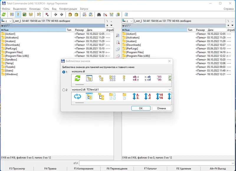Show directory tree toolbar icon
The image size is (236, 171).
[31, 14]
